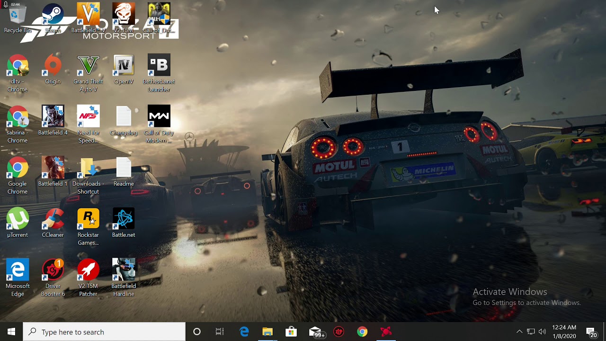Open Task View on the taskbar
The image size is (606, 341).
(220, 332)
